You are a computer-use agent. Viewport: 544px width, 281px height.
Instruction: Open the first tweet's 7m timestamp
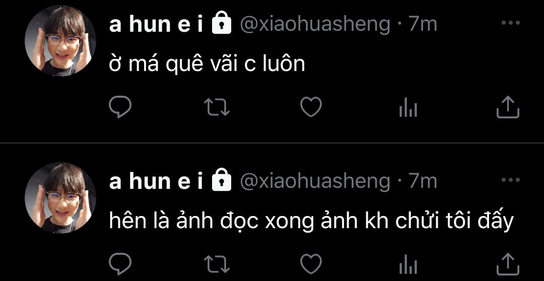(423, 24)
